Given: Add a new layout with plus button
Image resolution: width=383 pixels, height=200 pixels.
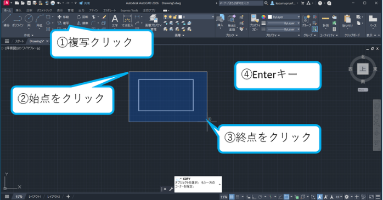Looking at the screenshot, I should click(x=68, y=197).
